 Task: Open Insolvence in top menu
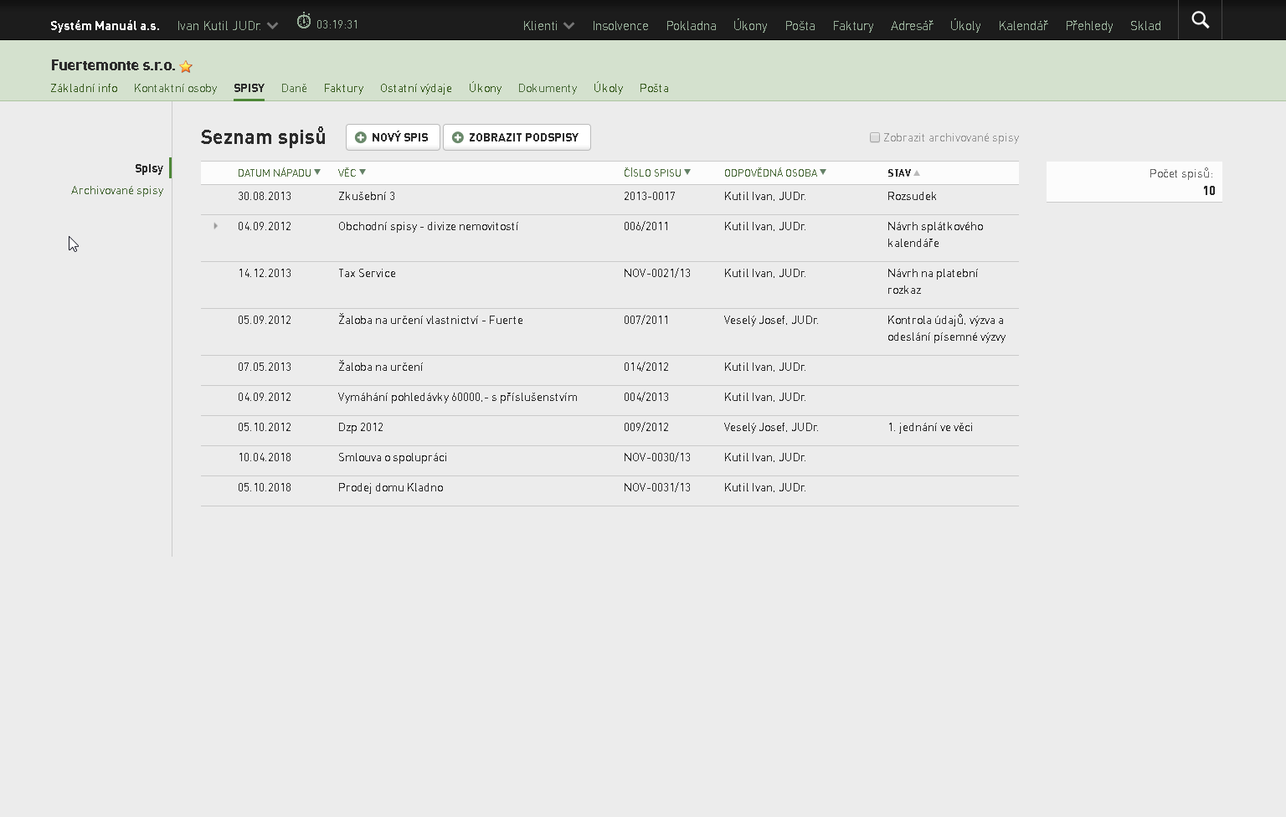point(620,26)
